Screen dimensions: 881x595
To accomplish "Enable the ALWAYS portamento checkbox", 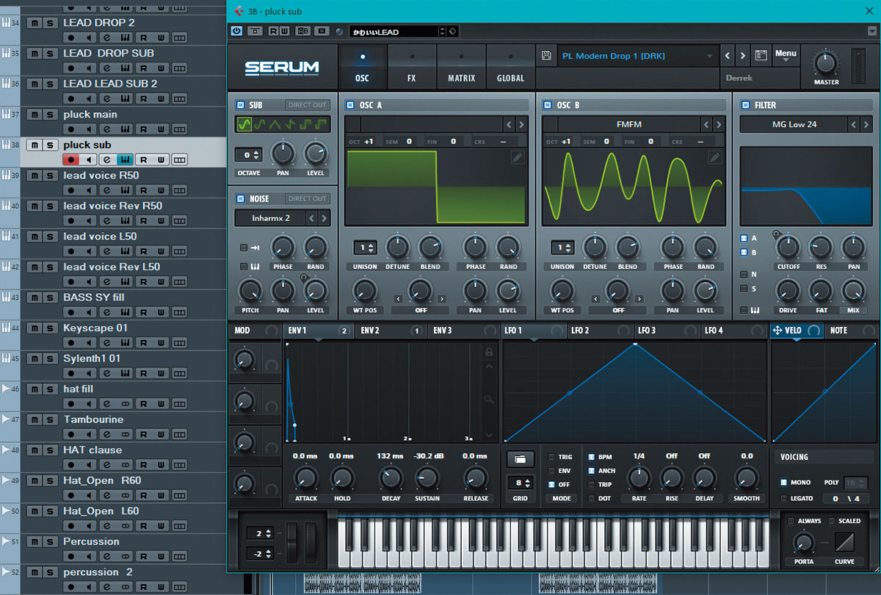I will [x=791, y=521].
